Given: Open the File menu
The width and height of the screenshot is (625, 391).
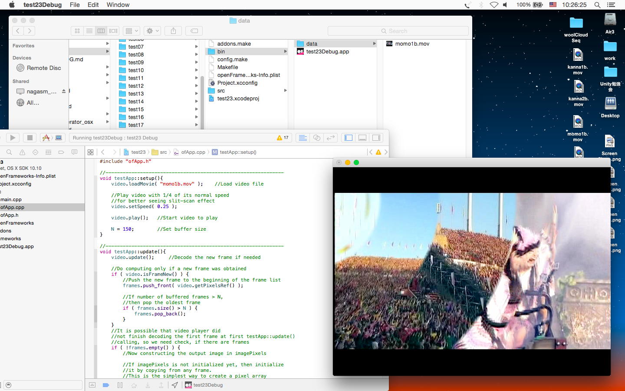Looking at the screenshot, I should pyautogui.click(x=75, y=5).
